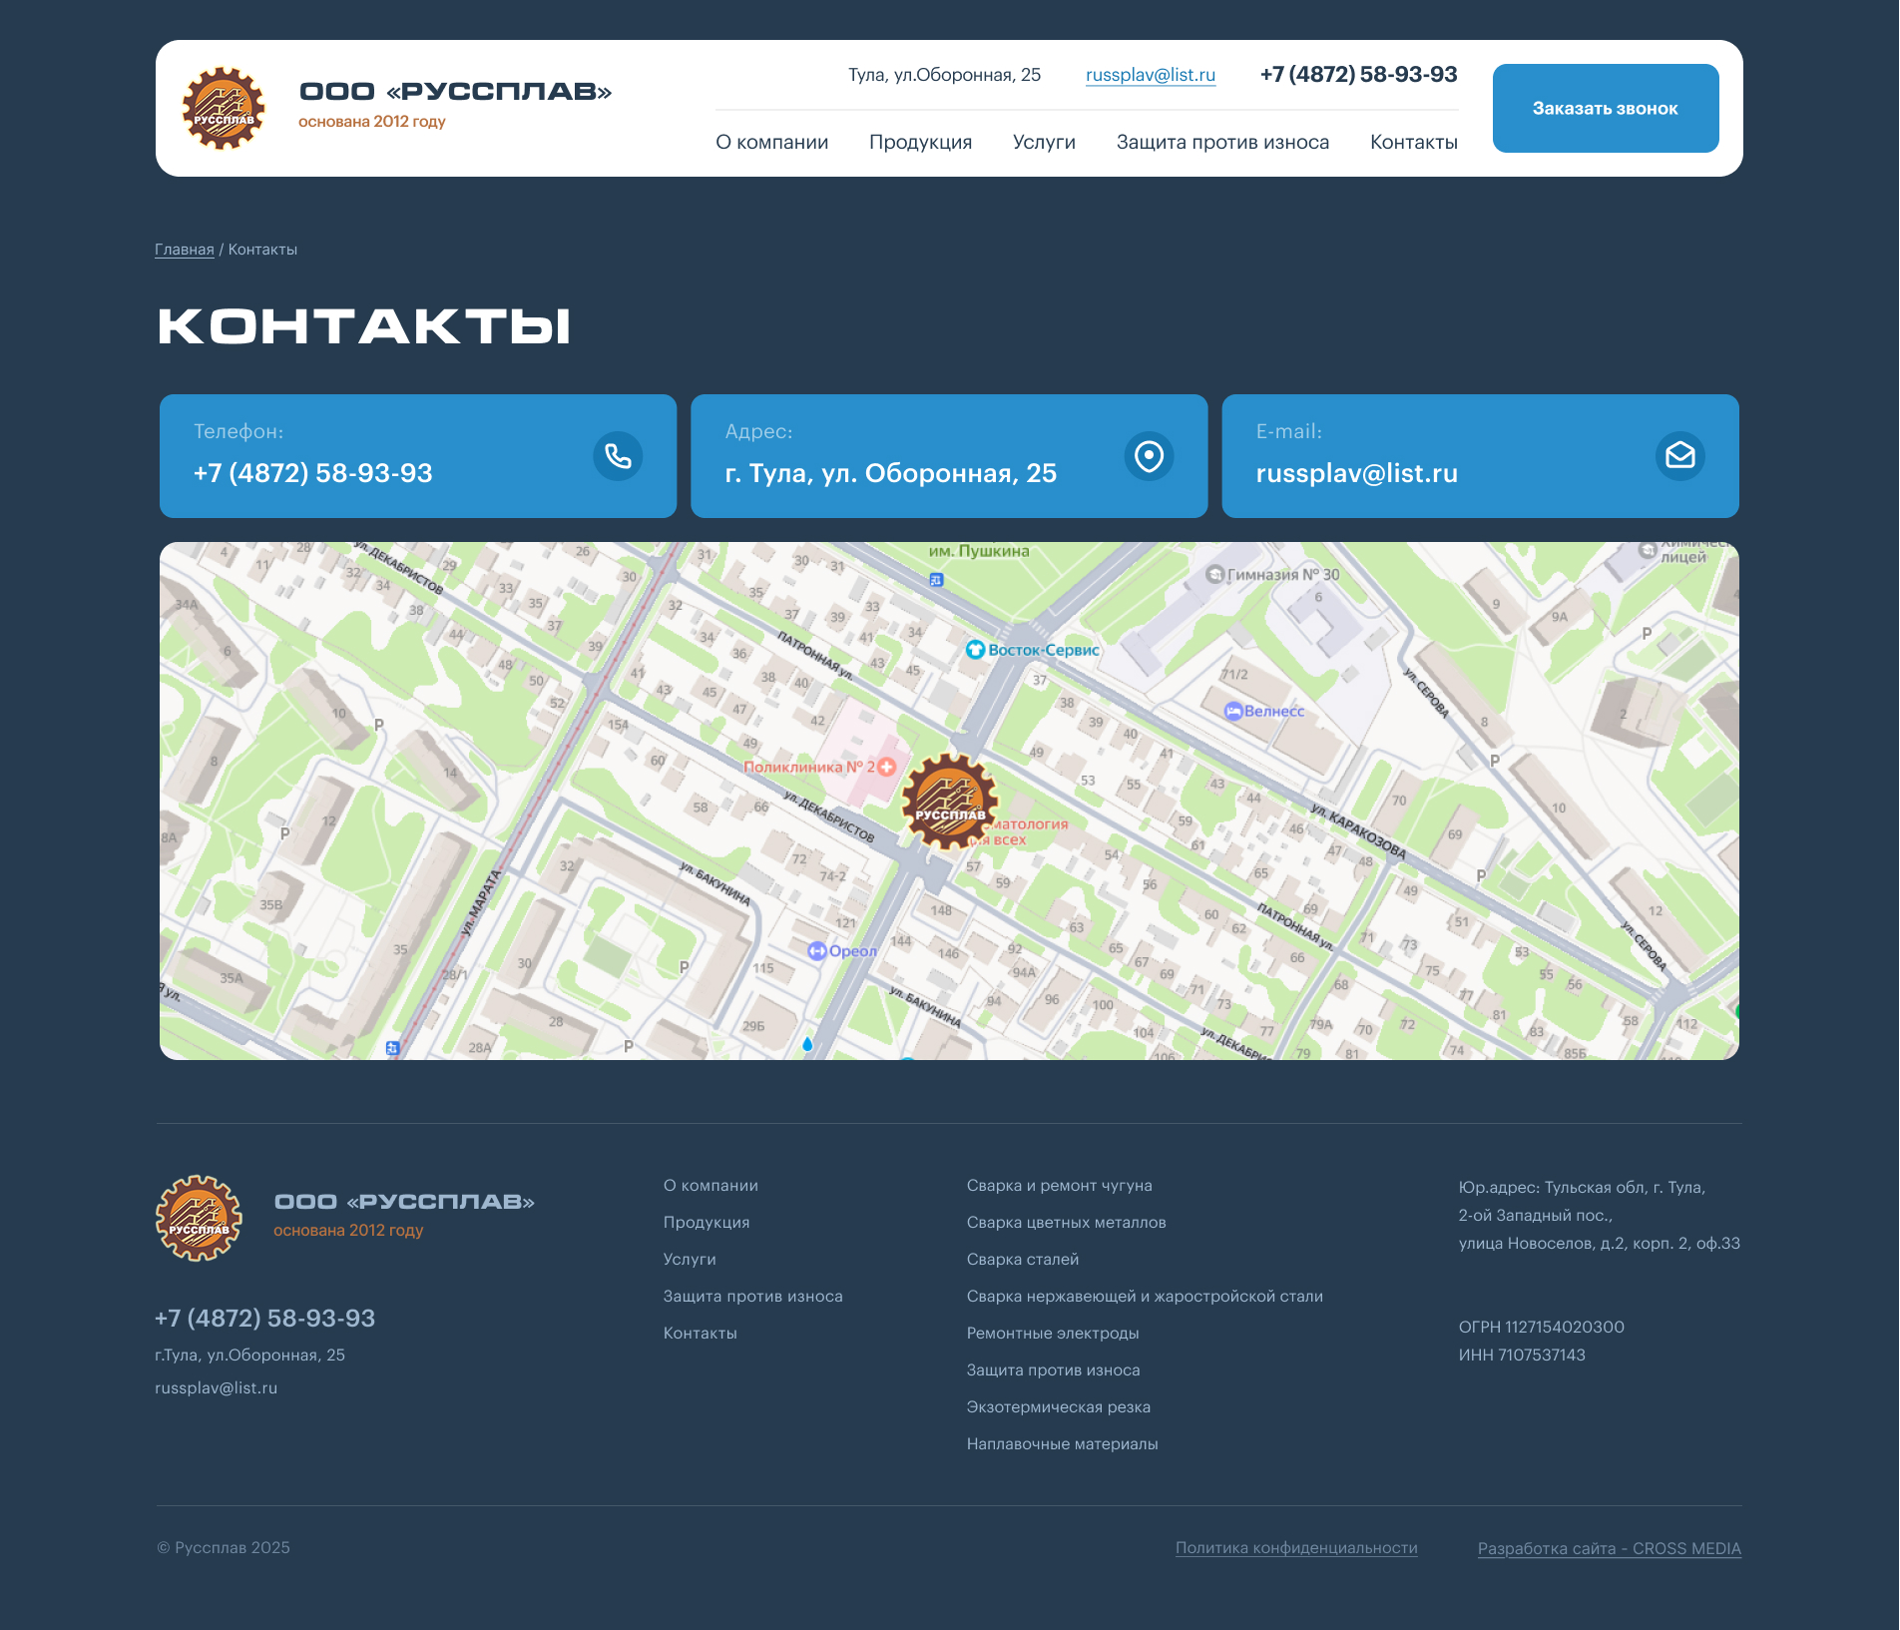1900x1630 pixels.
Task: Click address text in Адрес card
Action: tap(891, 473)
